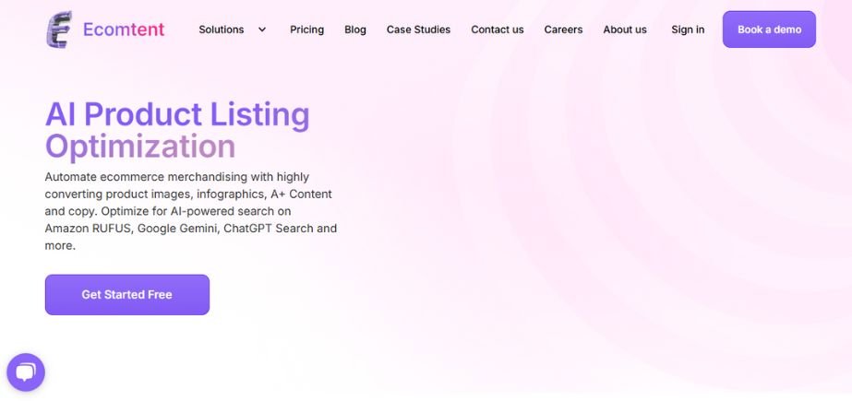852x401 pixels.
Task: Click the Ecomtent brand name text
Action: [124, 29]
